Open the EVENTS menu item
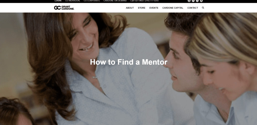The height and width of the screenshot is (125, 257). coord(154,8)
